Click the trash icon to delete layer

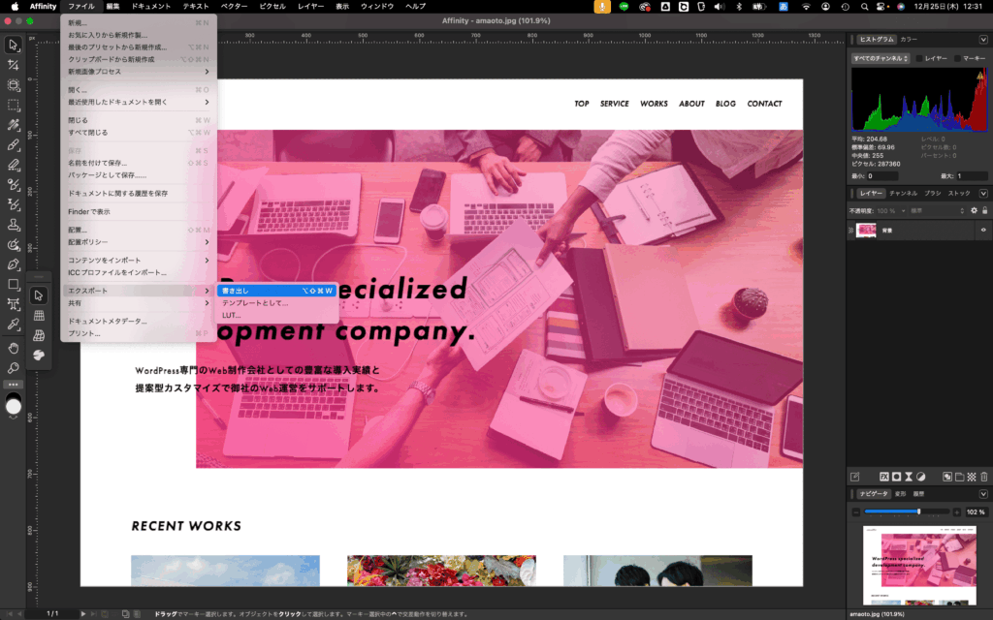click(x=984, y=477)
